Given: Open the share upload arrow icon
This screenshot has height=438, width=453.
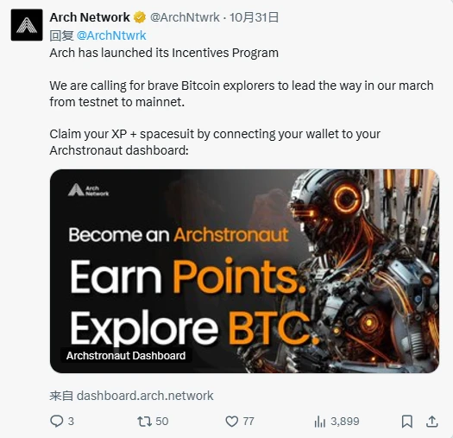Looking at the screenshot, I should tap(432, 422).
